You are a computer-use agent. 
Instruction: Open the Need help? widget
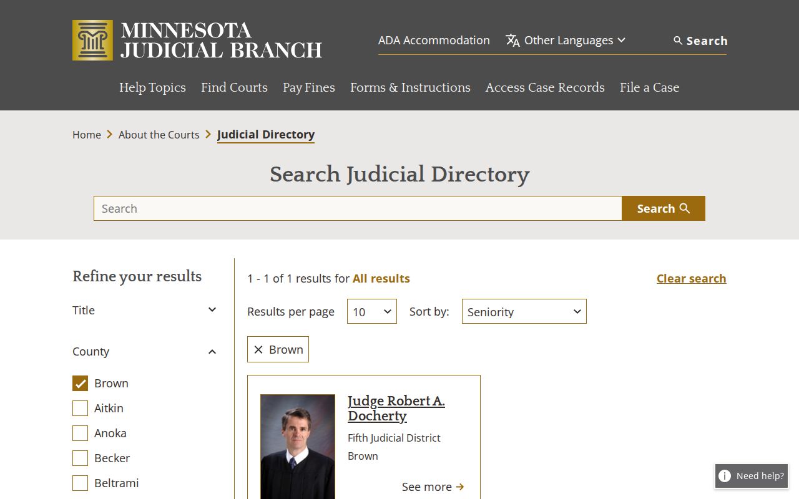coord(752,476)
